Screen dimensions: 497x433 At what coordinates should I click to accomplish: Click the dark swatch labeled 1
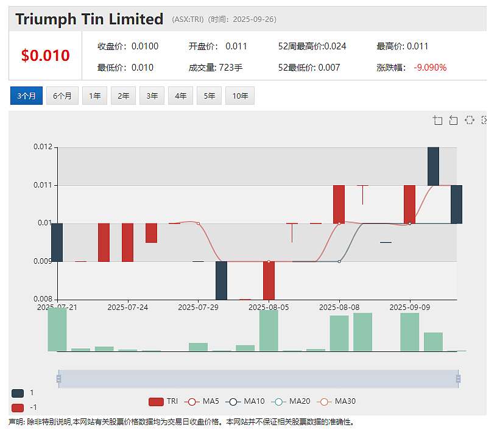18,393
